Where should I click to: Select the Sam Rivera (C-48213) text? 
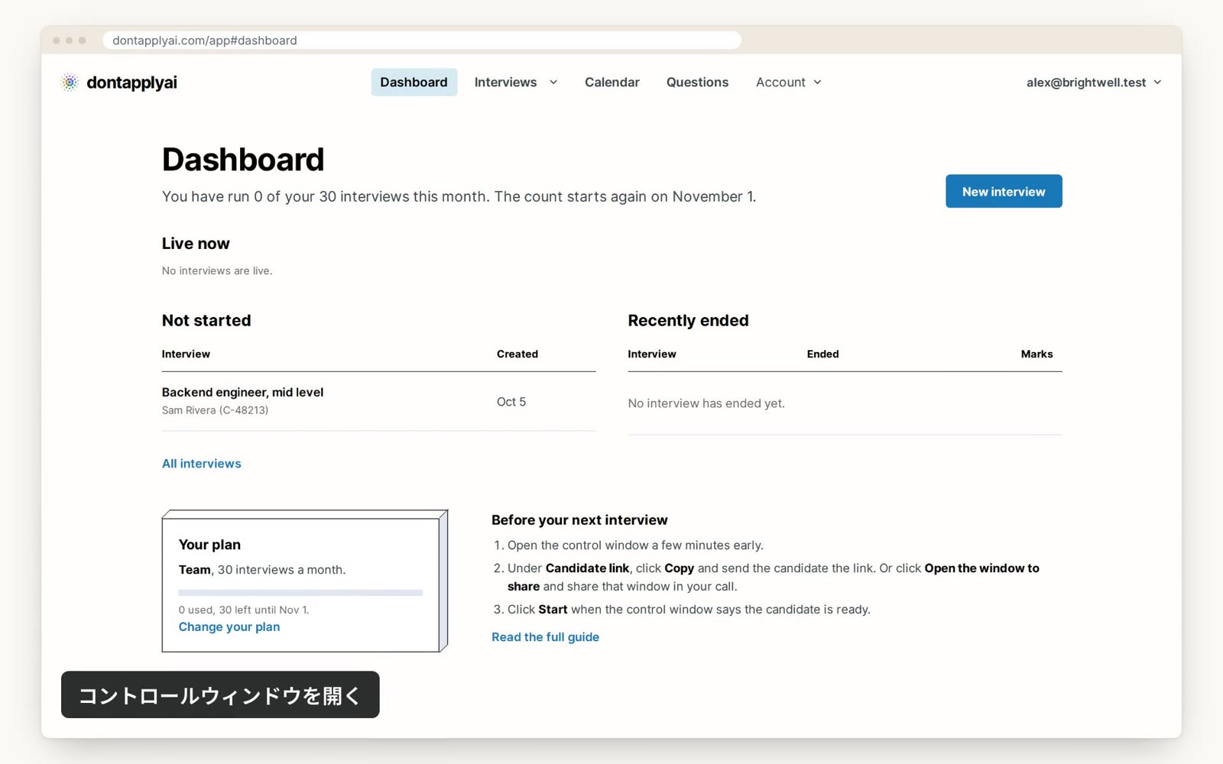point(215,410)
